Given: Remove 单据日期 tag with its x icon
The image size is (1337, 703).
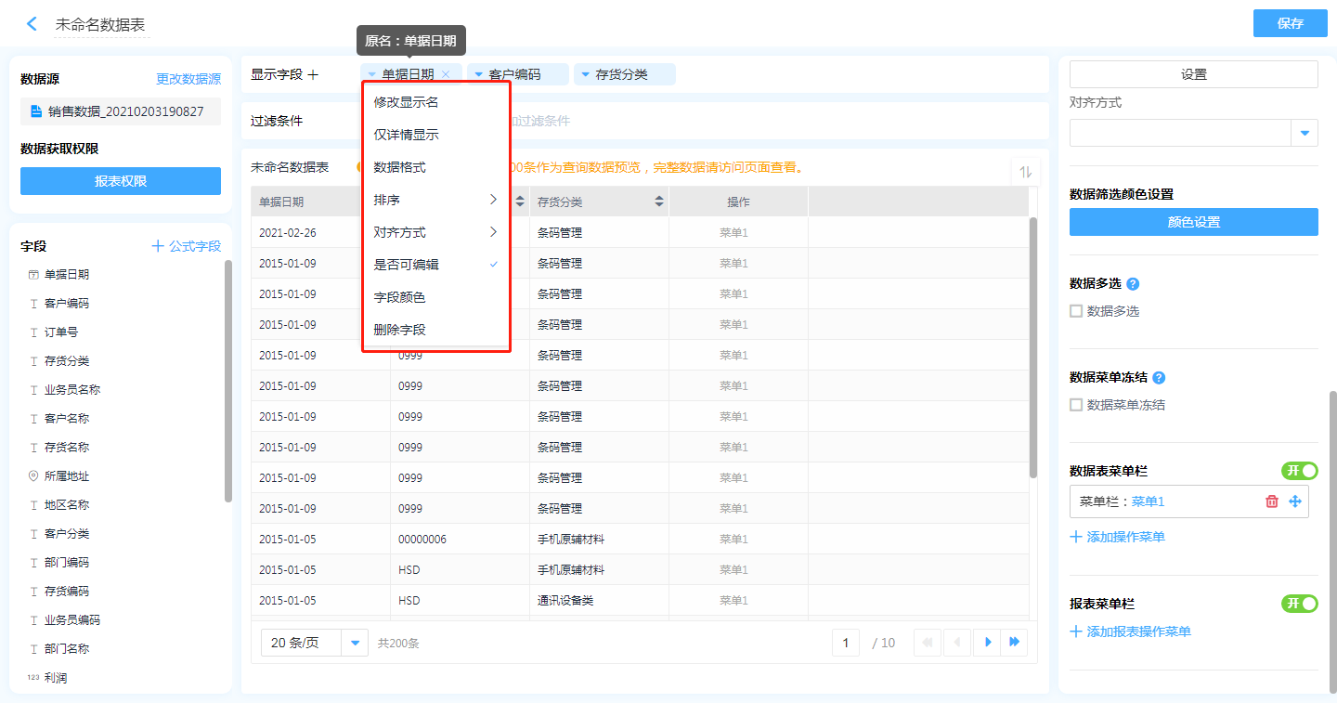Looking at the screenshot, I should [446, 74].
